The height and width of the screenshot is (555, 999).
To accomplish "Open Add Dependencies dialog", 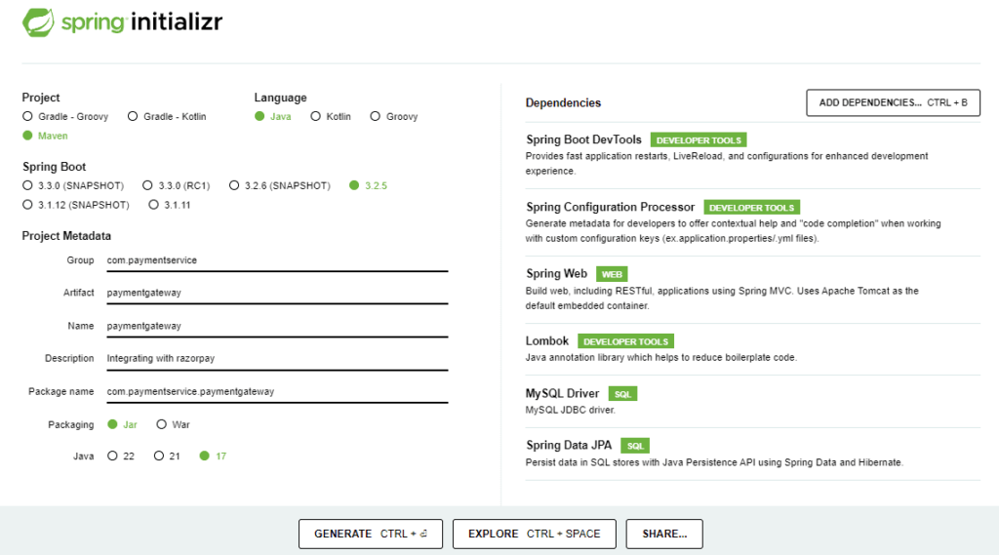I will (893, 102).
